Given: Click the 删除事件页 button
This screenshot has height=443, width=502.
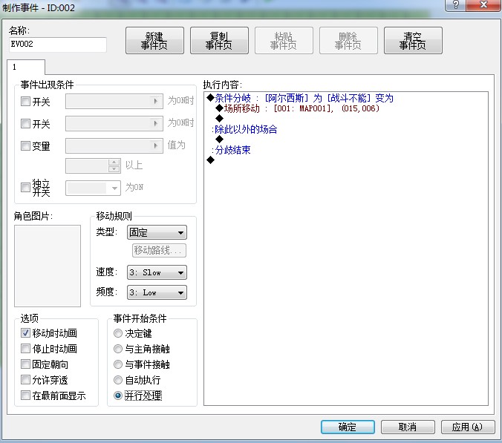Looking at the screenshot, I should click(x=348, y=41).
